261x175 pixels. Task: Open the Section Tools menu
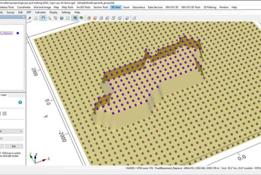pyautogui.click(x=101, y=7)
